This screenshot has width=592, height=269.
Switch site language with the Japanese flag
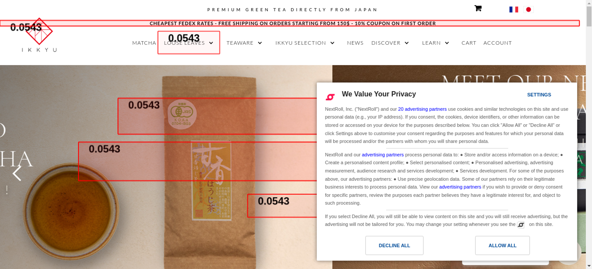click(x=528, y=9)
